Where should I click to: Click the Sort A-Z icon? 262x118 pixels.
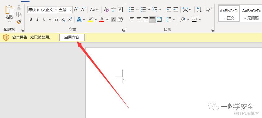point(199,10)
